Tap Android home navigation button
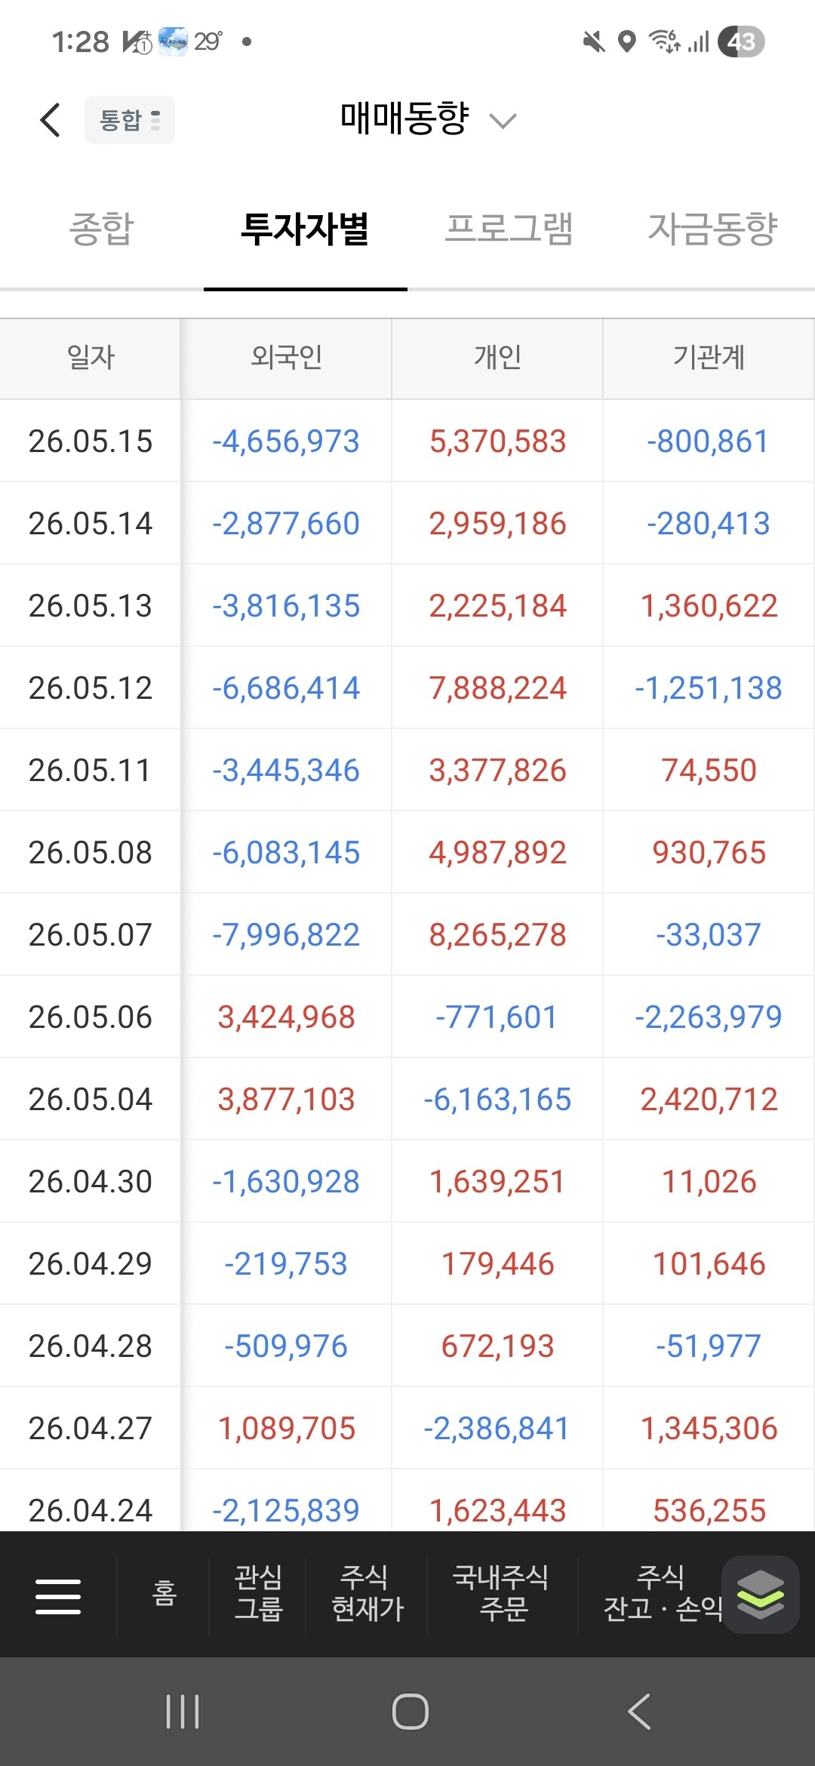This screenshot has height=1766, width=815. click(410, 1711)
